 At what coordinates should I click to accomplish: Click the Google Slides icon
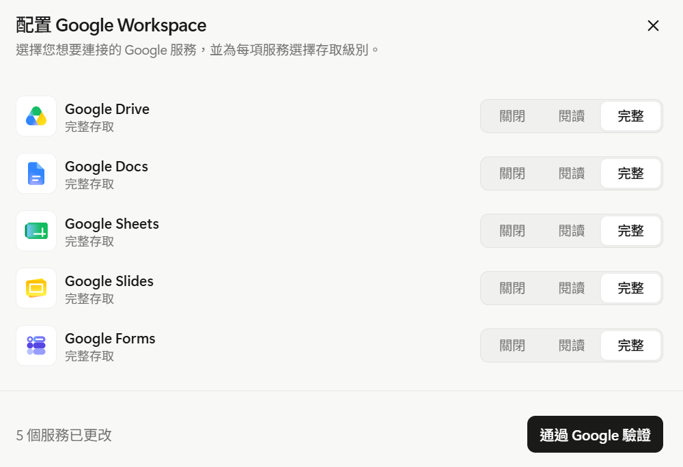coord(36,289)
